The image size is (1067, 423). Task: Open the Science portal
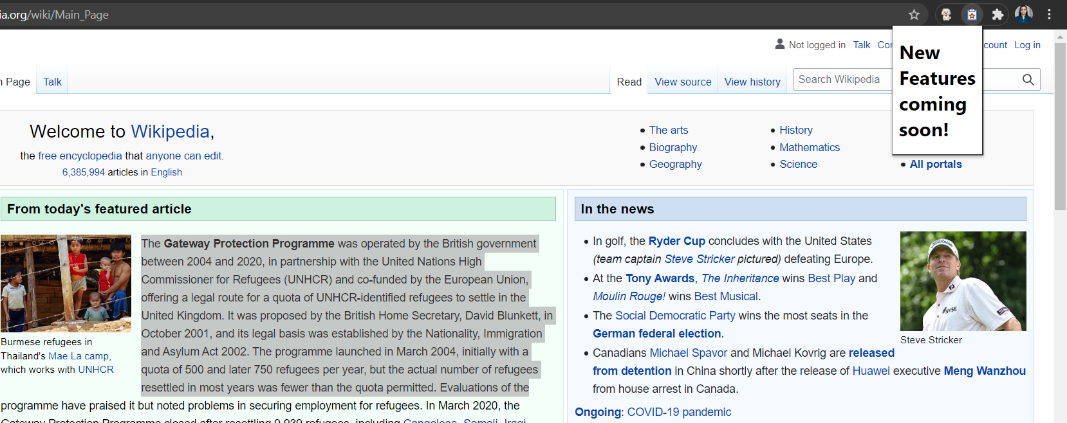[798, 164]
